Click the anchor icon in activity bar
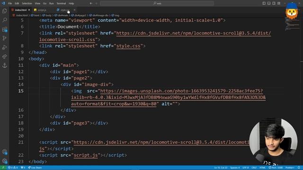Screen dimensions: 303x170 [4, 65]
